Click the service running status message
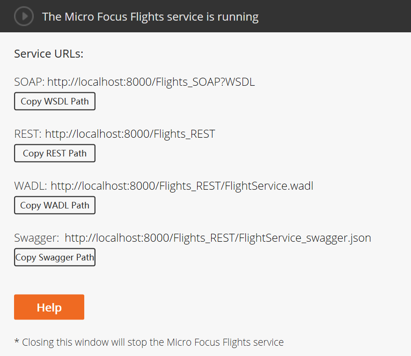The width and height of the screenshot is (411, 356). pyautogui.click(x=150, y=16)
